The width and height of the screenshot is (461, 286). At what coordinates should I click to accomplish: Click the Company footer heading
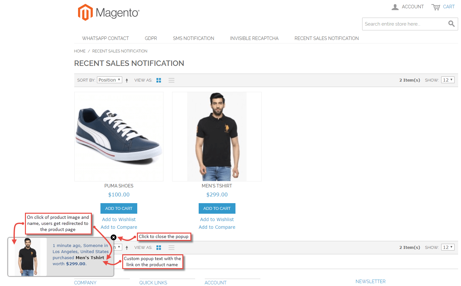85,283
